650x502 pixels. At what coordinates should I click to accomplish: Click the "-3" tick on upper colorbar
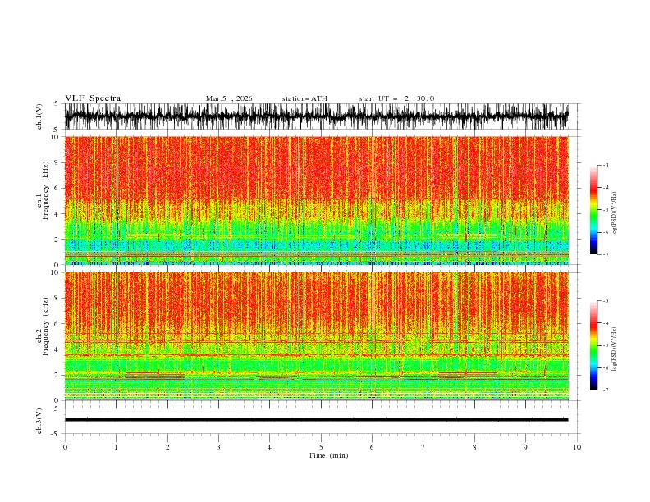[606, 165]
